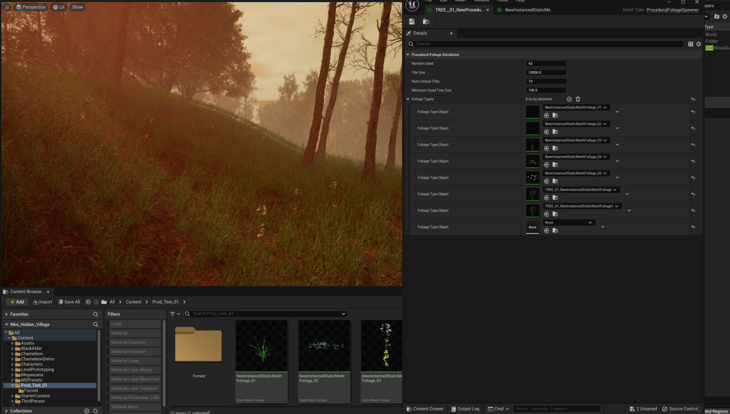Click the Tile Size value field
Screen dimensions: 730x414
pos(546,72)
